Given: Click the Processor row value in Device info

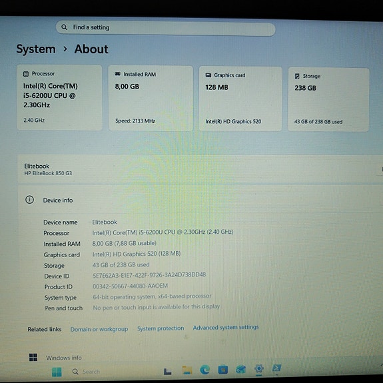Looking at the screenshot, I should (163, 232).
